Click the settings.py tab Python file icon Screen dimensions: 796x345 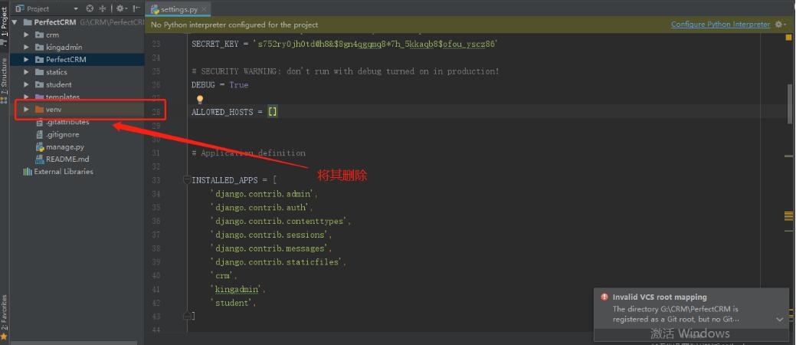155,9
